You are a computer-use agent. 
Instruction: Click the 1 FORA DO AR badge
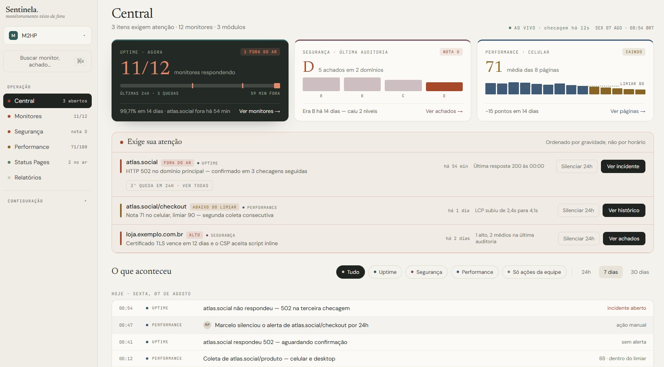pyautogui.click(x=260, y=52)
